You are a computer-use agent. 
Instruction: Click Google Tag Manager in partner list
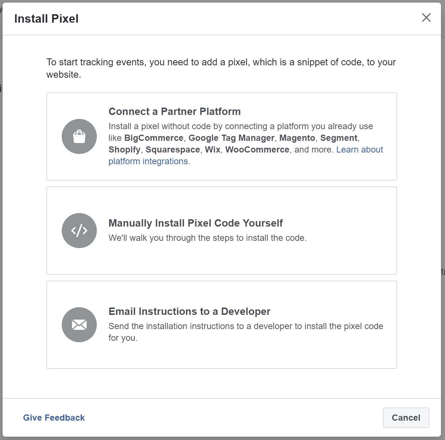click(x=231, y=138)
